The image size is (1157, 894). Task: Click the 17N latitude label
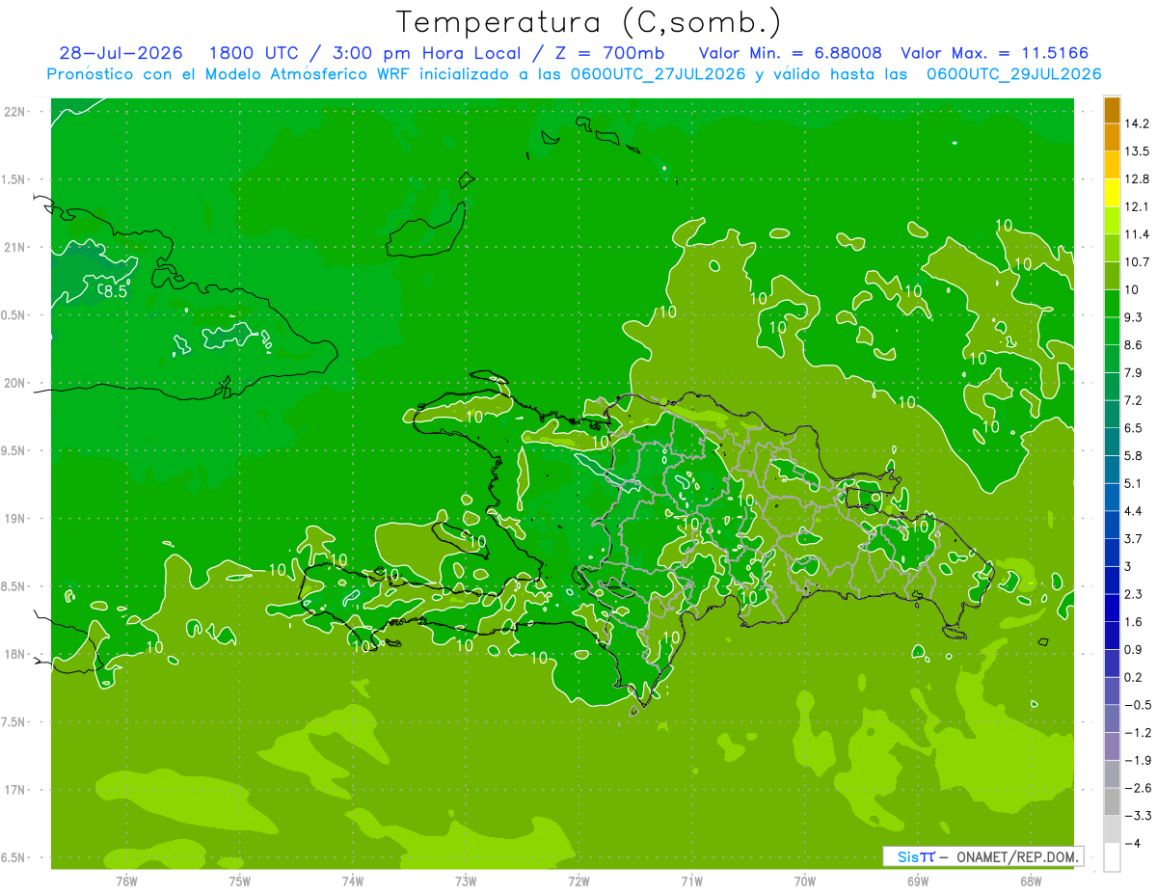[x=16, y=790]
